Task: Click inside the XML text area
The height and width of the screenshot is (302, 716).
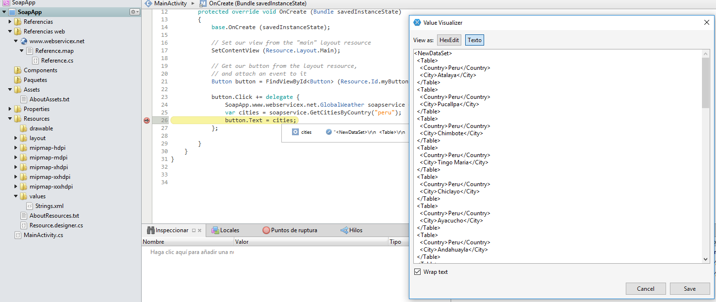Action: 557,156
